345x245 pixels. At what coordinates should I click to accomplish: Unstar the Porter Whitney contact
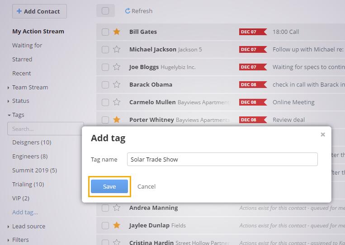click(x=117, y=120)
